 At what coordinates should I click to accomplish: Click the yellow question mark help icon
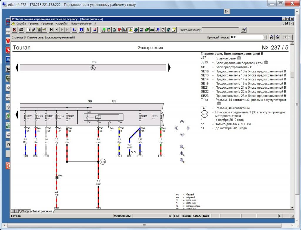[x=88, y=30]
